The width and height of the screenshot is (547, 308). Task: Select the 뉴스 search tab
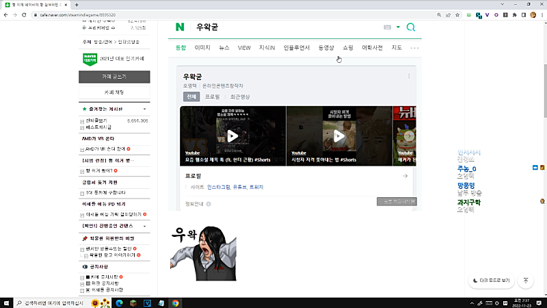pyautogui.click(x=224, y=48)
